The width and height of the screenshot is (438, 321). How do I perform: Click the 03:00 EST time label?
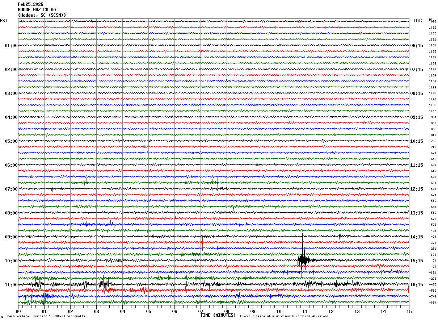[11, 93]
